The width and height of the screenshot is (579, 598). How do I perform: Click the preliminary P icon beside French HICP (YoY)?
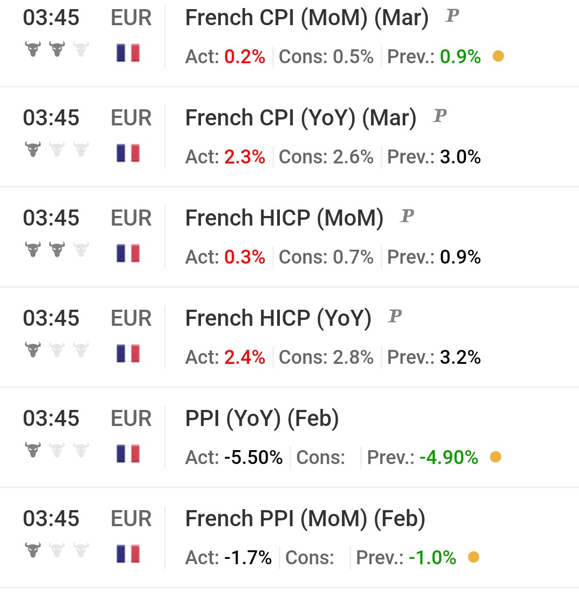click(395, 317)
